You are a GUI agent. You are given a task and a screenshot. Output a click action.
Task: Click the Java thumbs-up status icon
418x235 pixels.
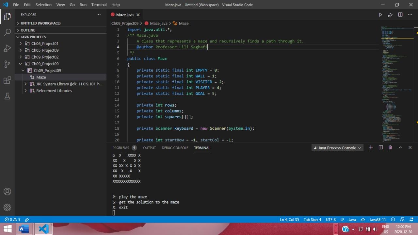[x=363, y=220]
